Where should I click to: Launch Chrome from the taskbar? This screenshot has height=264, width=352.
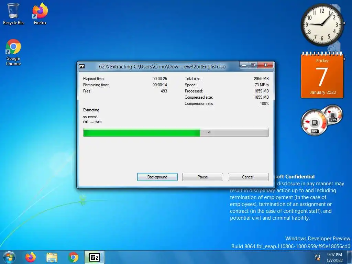tap(73, 257)
